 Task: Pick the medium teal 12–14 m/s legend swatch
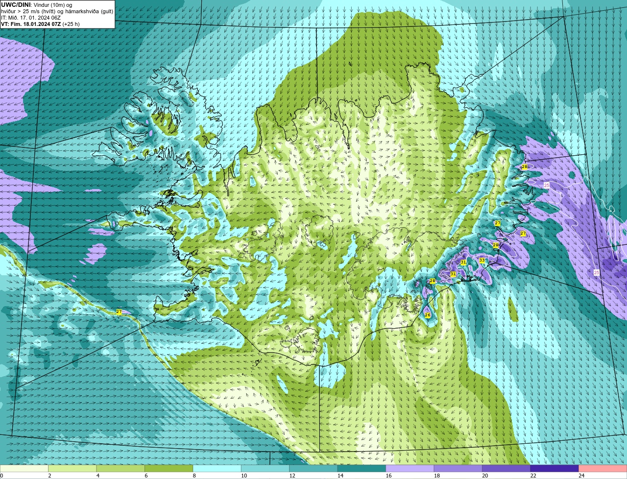pos(313,469)
